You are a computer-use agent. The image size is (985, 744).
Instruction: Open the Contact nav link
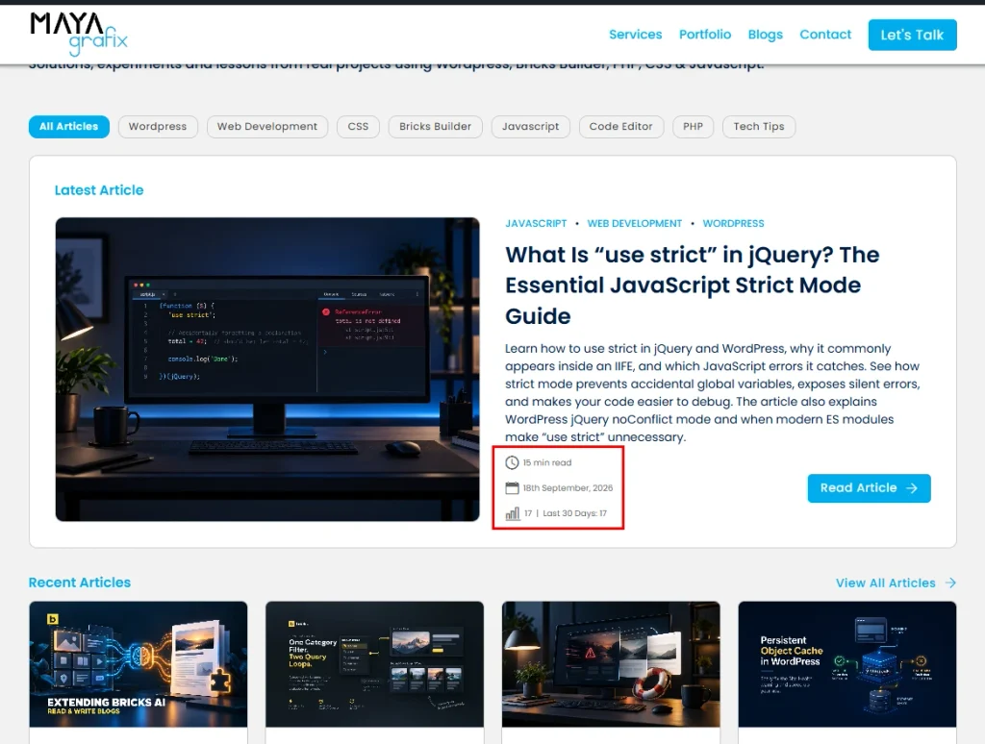coord(824,35)
